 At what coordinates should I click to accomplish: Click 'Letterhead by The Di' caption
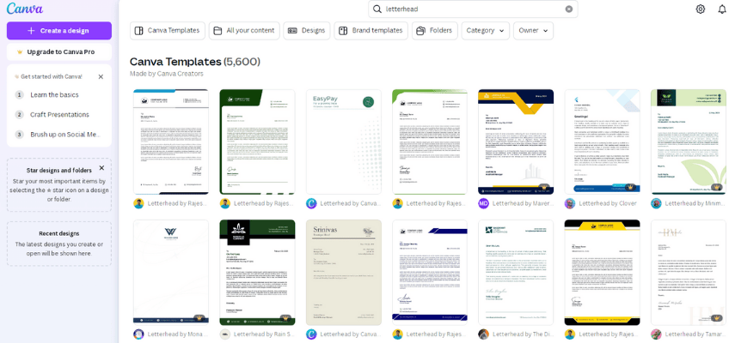click(523, 334)
